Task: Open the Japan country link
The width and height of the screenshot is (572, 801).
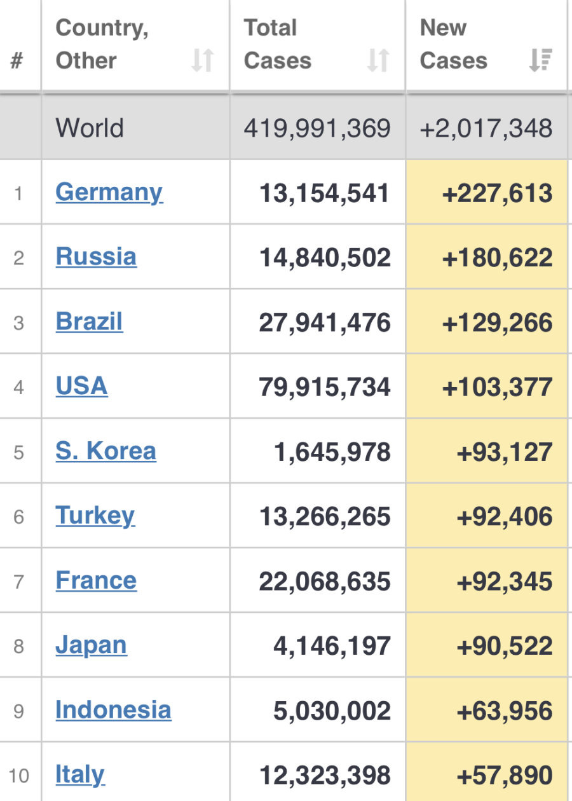Action: [x=91, y=645]
